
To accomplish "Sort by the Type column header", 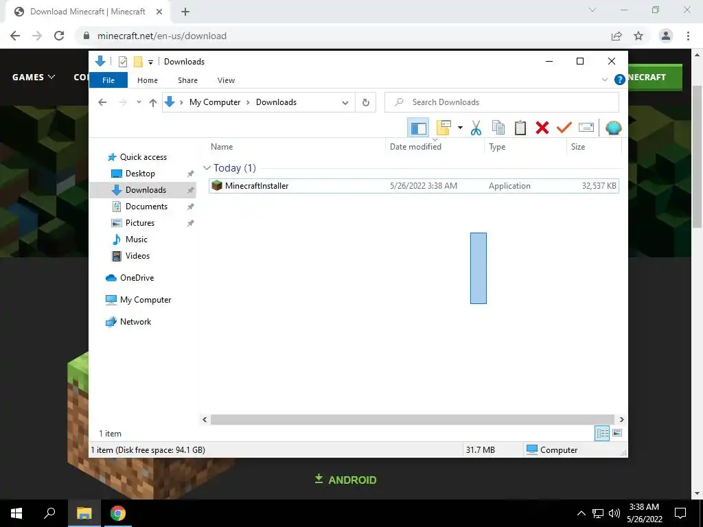I will click(525, 147).
